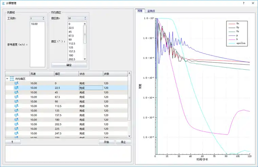Viewport: 258px width, 167px height.
Task: Click the results table scrollbar thumb
Action: click(129, 98)
